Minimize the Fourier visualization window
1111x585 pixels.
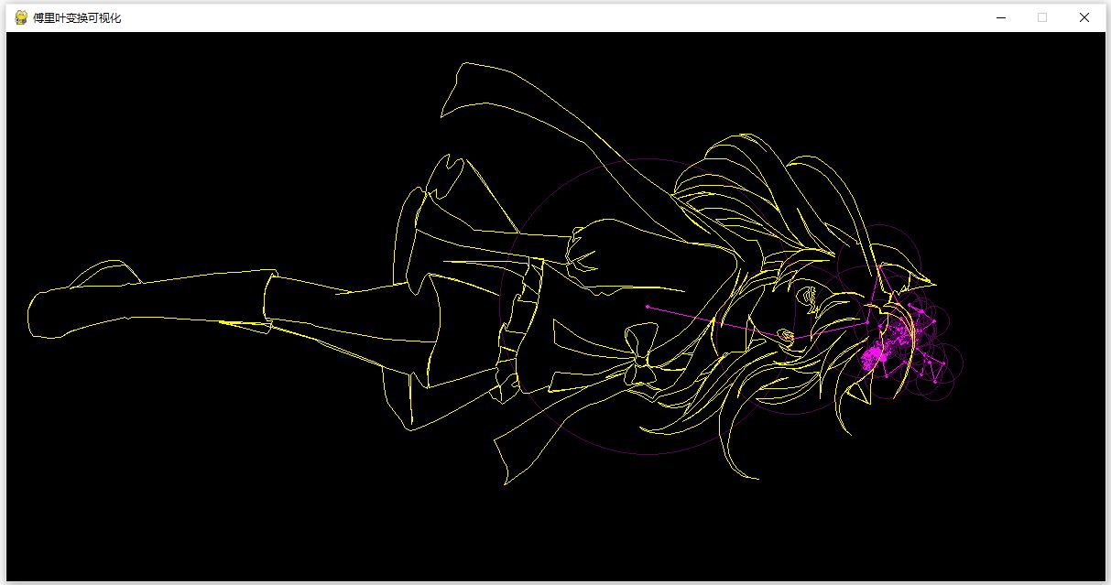point(1000,17)
